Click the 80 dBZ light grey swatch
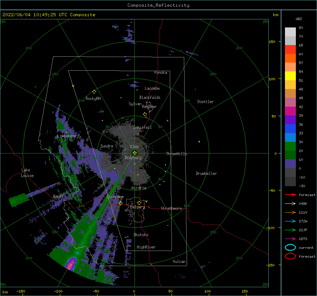The image size is (317, 296). point(290,32)
